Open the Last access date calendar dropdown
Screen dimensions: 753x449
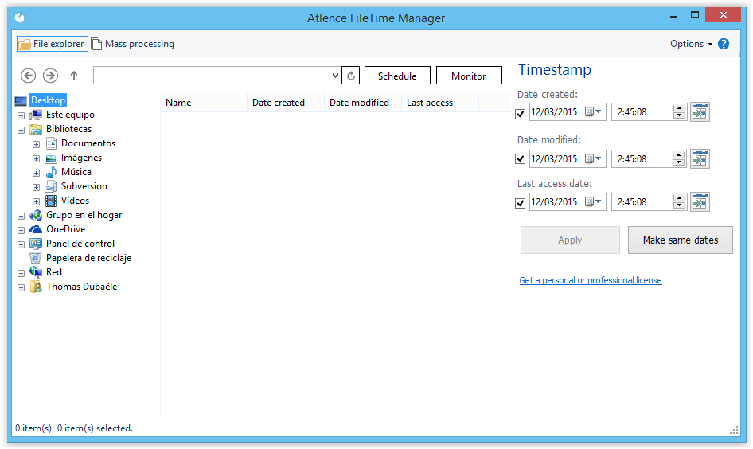point(594,201)
